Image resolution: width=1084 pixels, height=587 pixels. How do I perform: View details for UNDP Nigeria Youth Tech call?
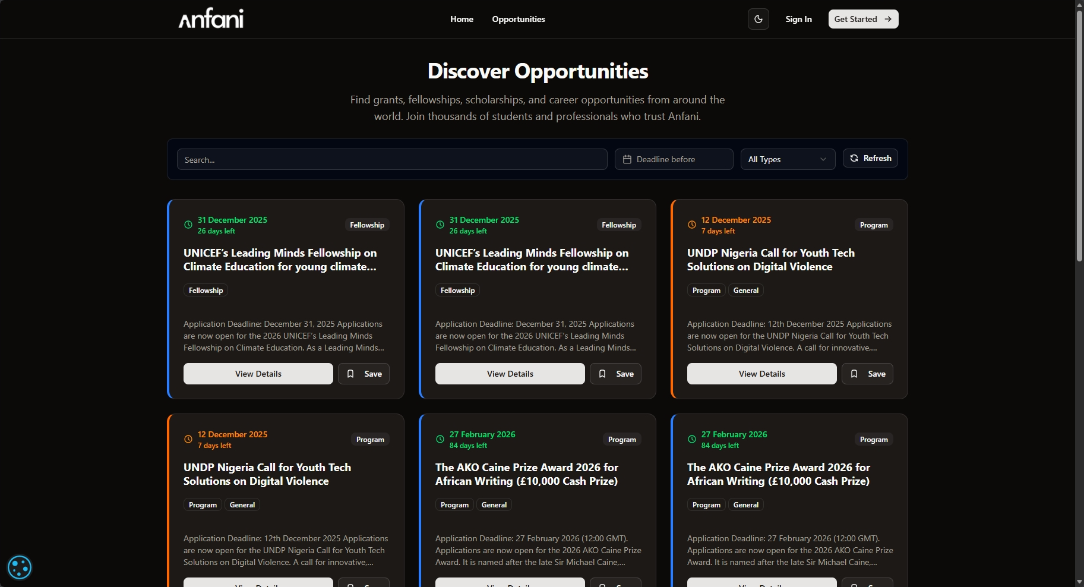761,374
